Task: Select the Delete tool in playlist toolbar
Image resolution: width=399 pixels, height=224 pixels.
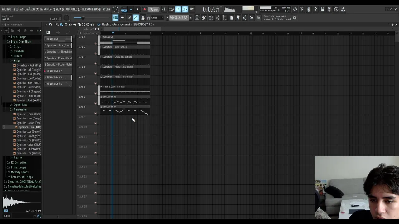Action: 66,24
